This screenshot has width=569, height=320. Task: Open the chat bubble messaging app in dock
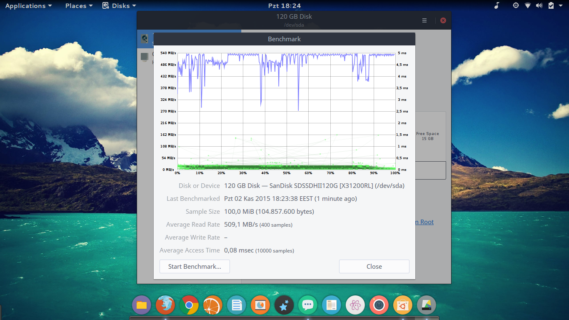308,305
